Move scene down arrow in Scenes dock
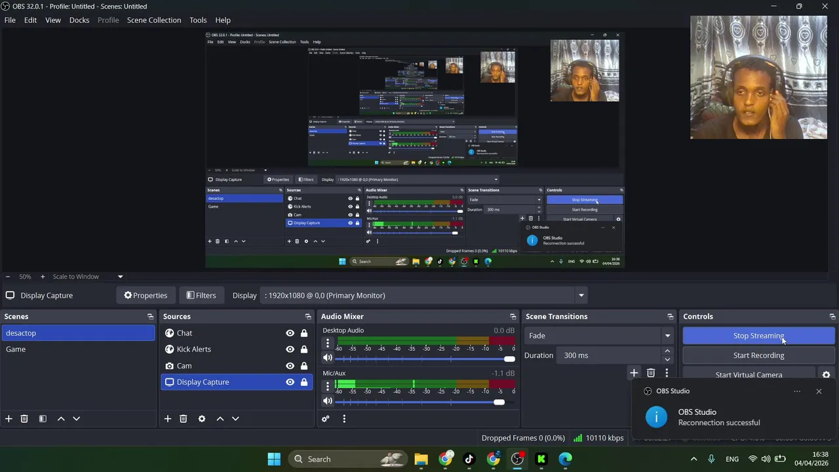The height and width of the screenshot is (472, 839). (76, 419)
